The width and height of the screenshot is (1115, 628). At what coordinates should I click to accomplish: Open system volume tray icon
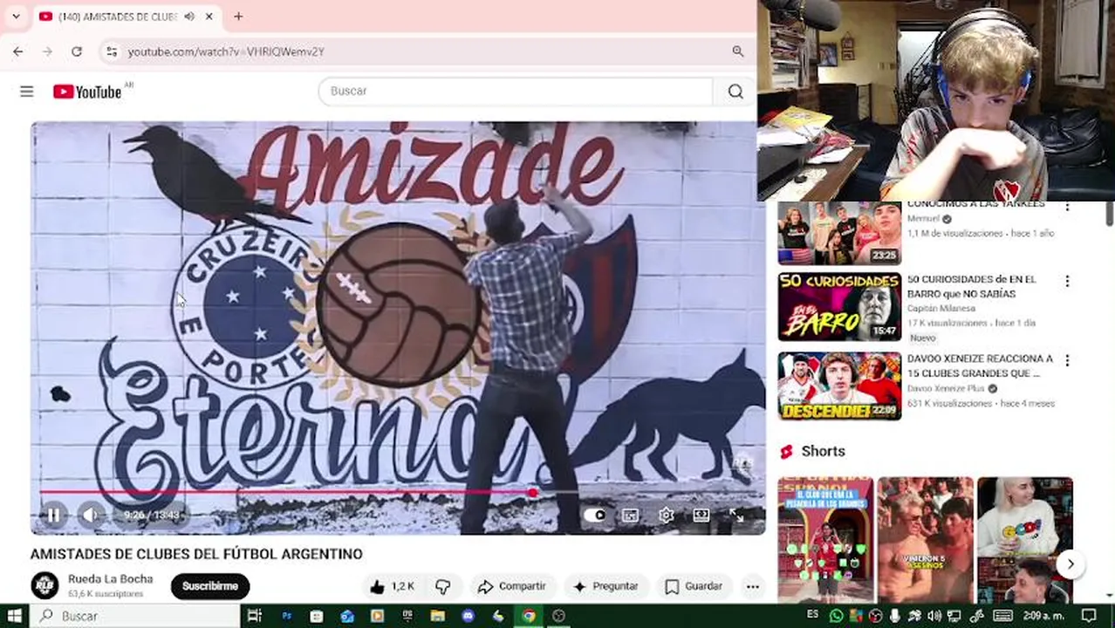934,616
